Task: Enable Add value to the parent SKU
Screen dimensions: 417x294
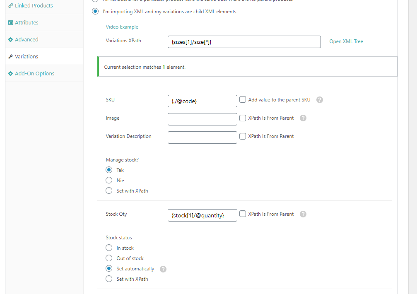Action: coord(243,99)
